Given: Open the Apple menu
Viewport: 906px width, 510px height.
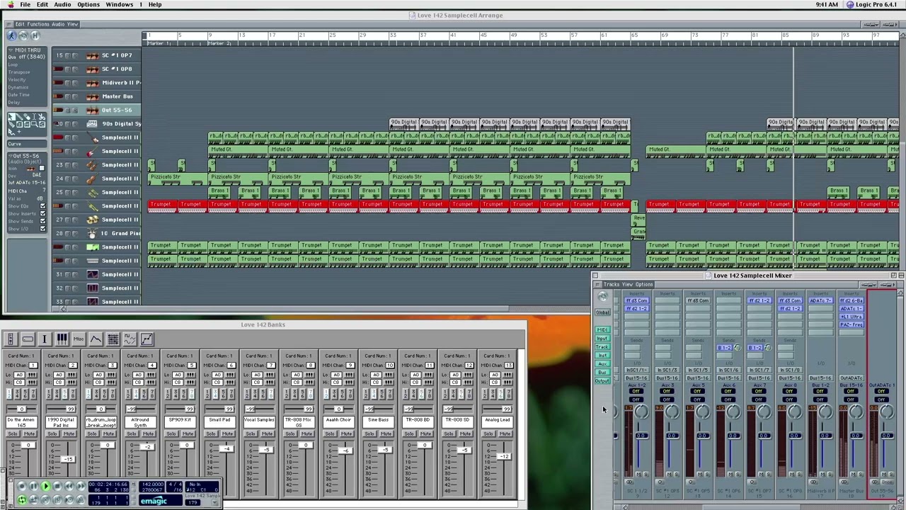Looking at the screenshot, I should [x=10, y=4].
